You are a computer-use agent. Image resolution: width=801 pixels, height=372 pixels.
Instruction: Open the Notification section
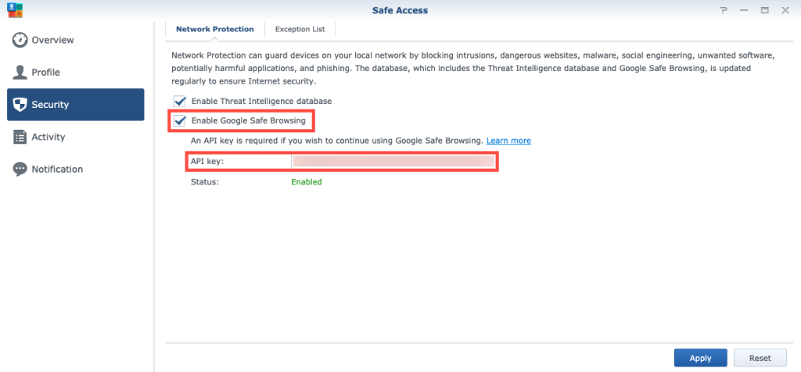76,170
